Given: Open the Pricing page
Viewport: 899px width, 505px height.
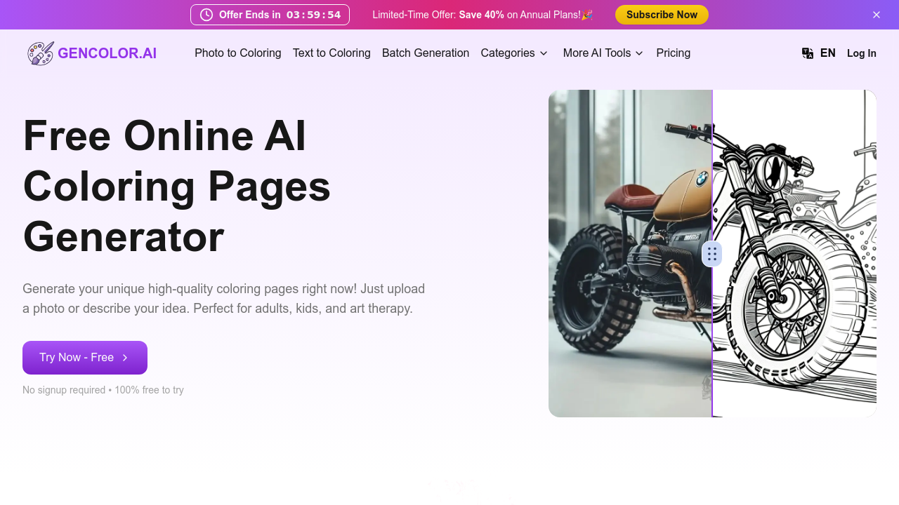Looking at the screenshot, I should coord(673,53).
